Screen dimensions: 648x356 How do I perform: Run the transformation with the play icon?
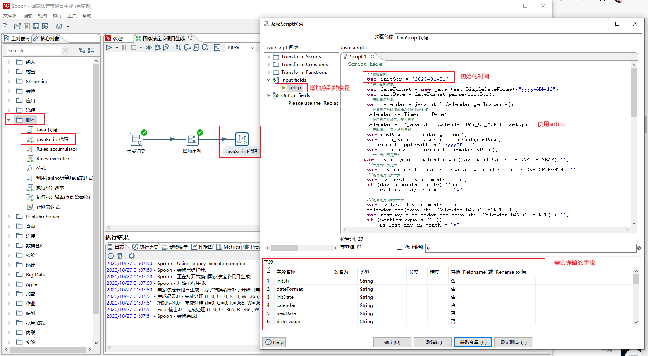point(109,48)
